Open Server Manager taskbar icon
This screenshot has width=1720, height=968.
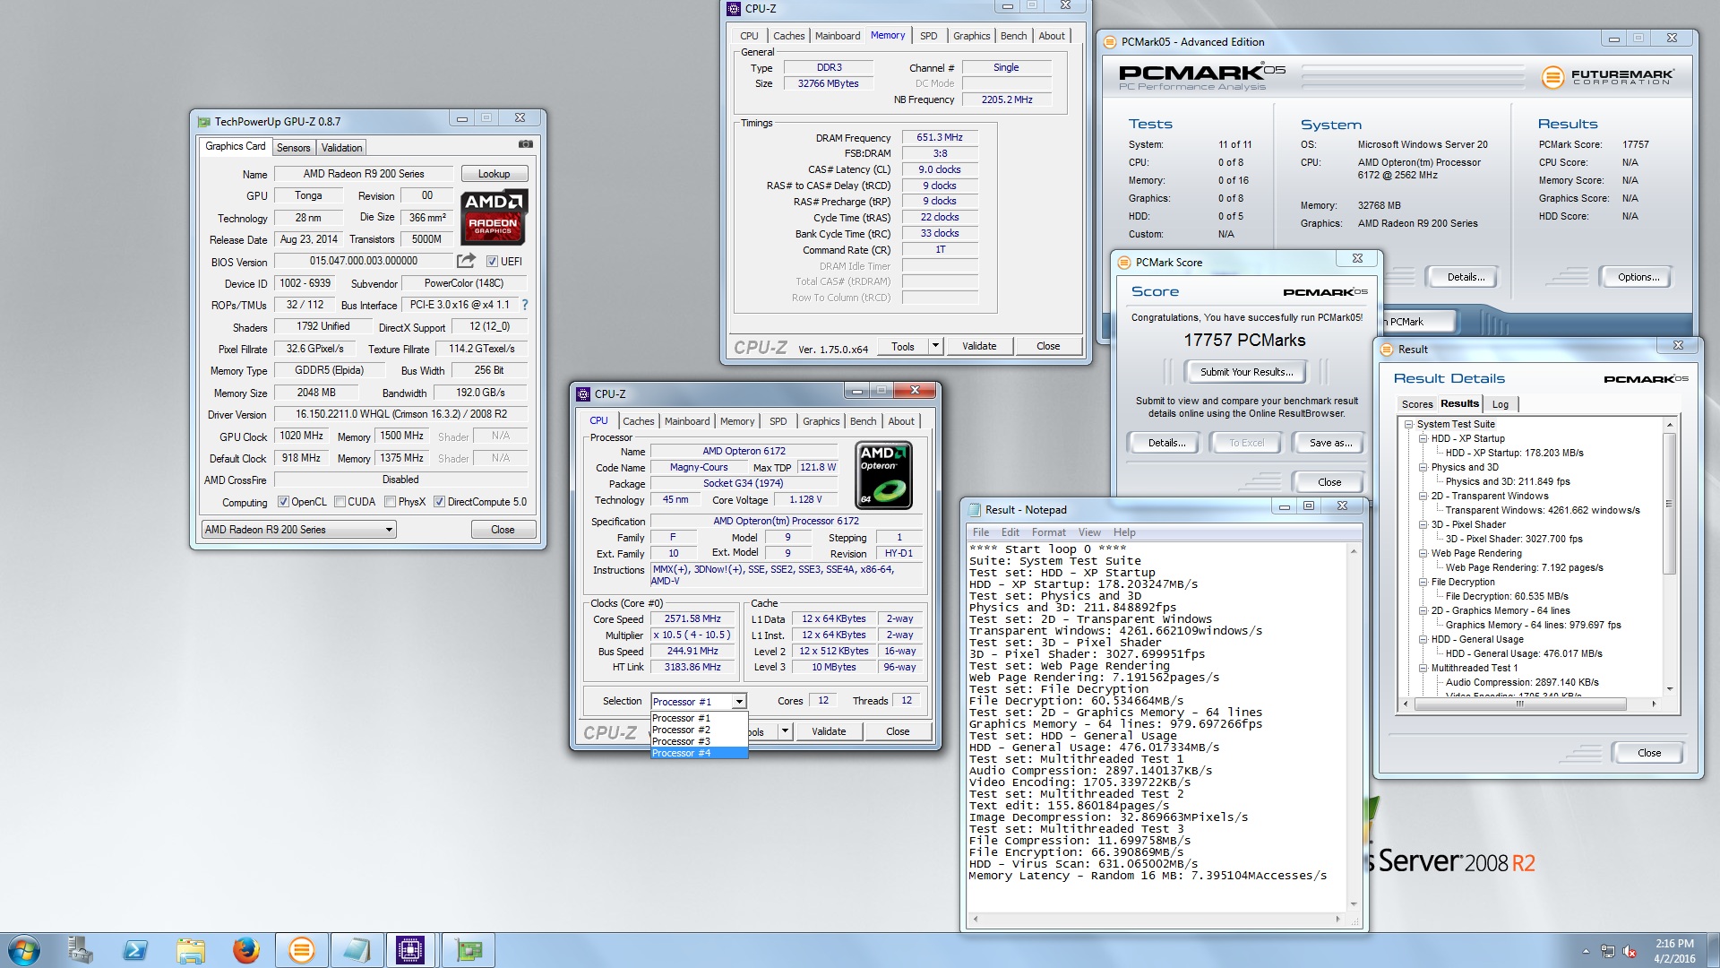point(81,950)
